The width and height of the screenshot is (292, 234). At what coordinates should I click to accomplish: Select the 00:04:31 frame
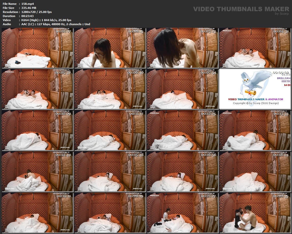click(x=255, y=48)
